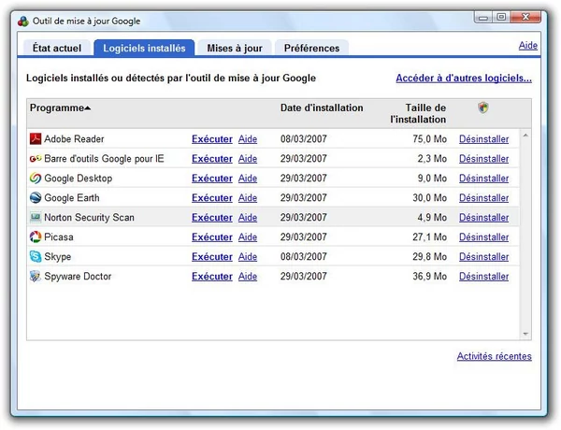Viewport: 561px width, 430px height.
Task: Open Aide for Skype
Action: (248, 256)
